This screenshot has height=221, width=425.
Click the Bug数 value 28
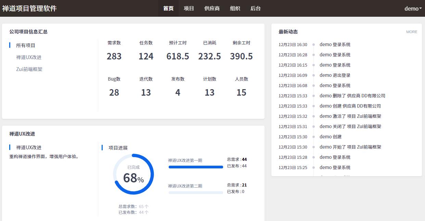[114, 93]
